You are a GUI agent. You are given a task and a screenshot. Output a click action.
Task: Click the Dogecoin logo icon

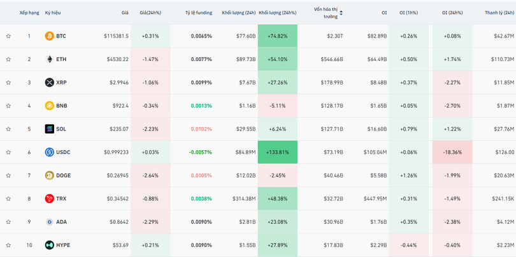(x=49, y=175)
